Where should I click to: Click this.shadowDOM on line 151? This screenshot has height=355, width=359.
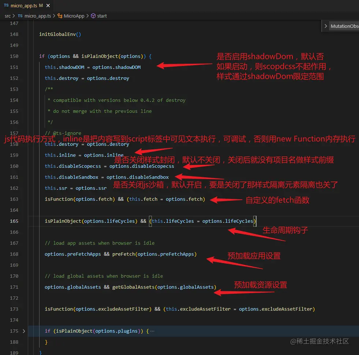(64, 67)
